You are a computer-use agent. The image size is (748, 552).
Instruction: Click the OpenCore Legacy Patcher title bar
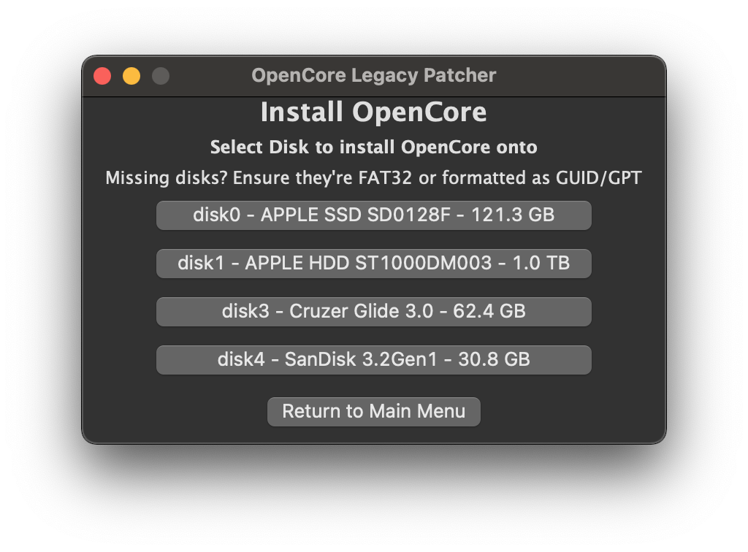(373, 75)
